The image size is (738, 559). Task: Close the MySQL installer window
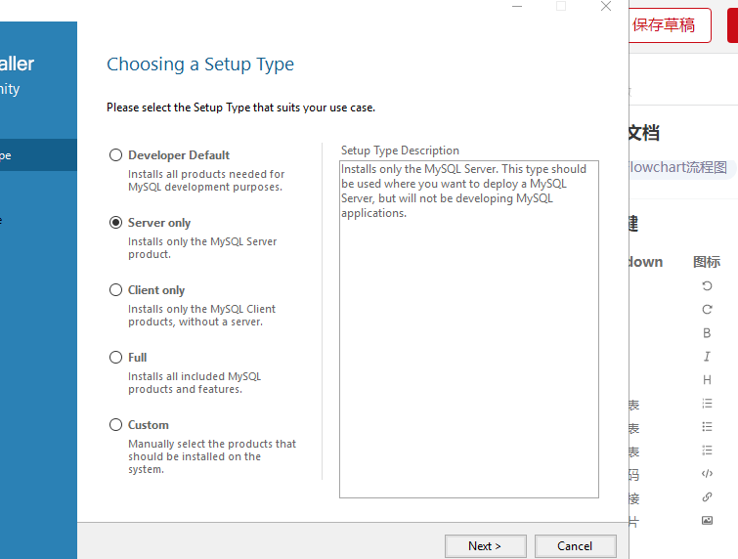[606, 6]
